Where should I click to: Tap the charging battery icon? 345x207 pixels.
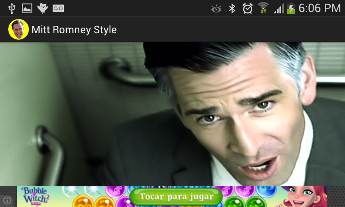tap(291, 8)
